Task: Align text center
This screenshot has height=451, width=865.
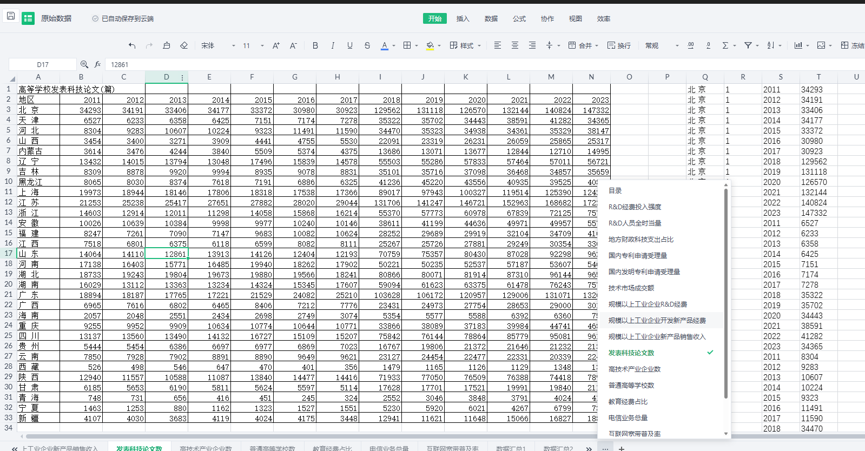Action: point(515,45)
